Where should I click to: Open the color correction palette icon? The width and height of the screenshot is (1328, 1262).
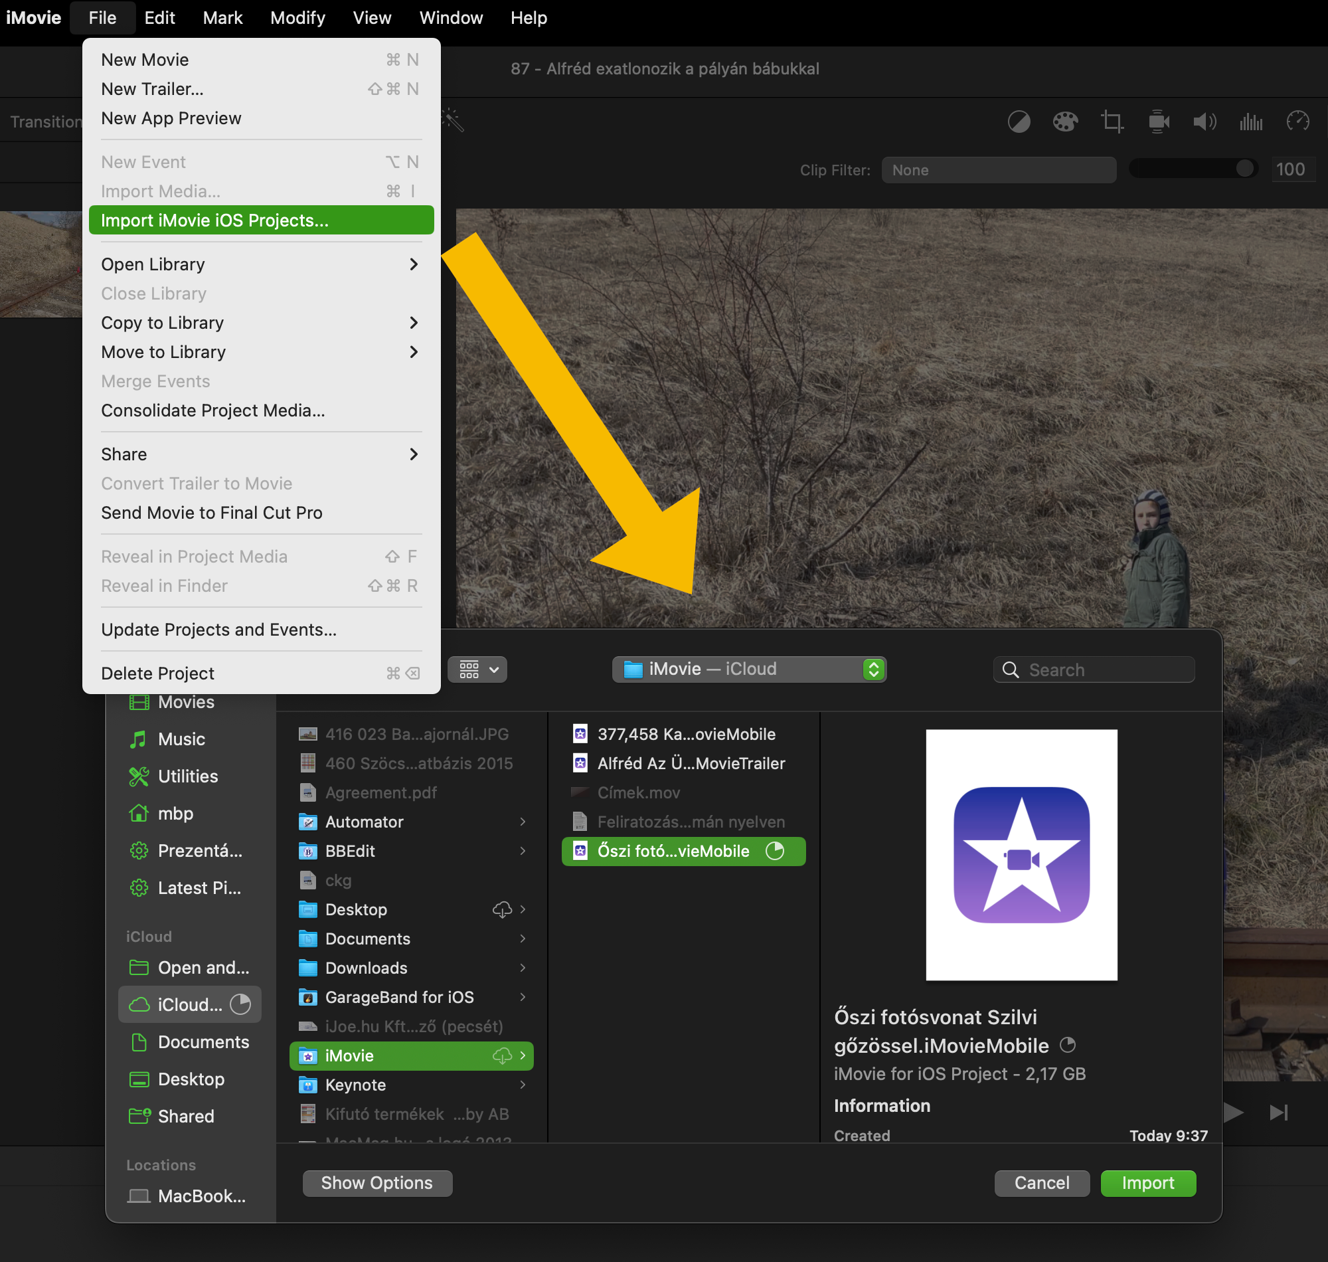point(1065,122)
